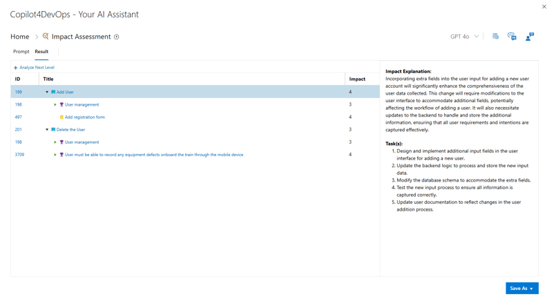The width and height of the screenshot is (554, 299).
Task: Click Analyze Next Level
Action: coord(37,68)
